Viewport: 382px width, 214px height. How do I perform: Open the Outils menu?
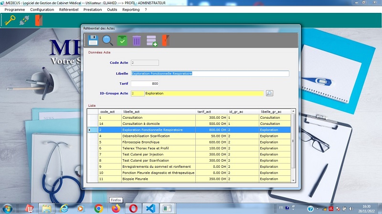coord(112,10)
